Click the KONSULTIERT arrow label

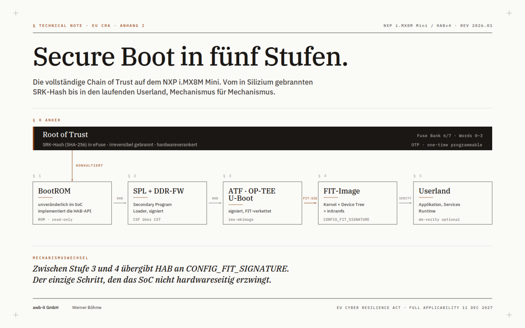(x=90, y=165)
